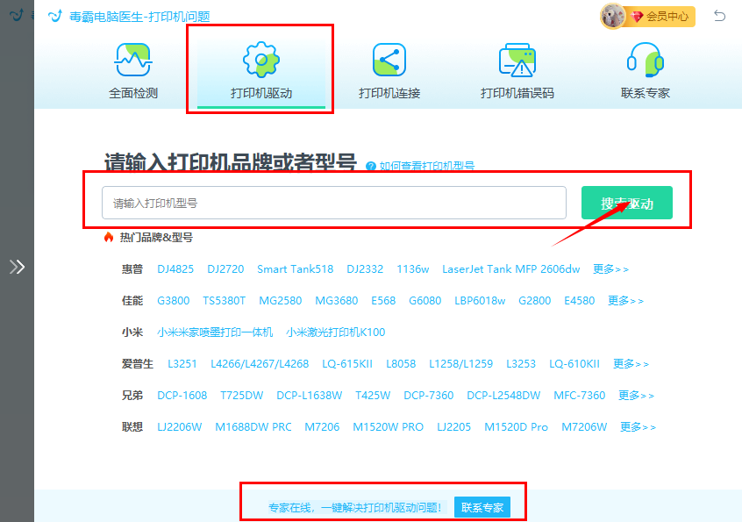742x522 pixels.
Task: Choose Lenovo M1520D Pro
Action: (x=517, y=427)
